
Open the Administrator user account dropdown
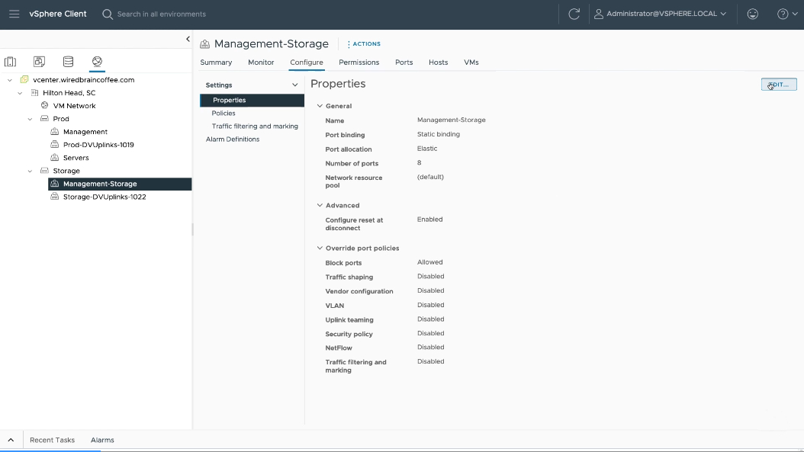(x=660, y=14)
